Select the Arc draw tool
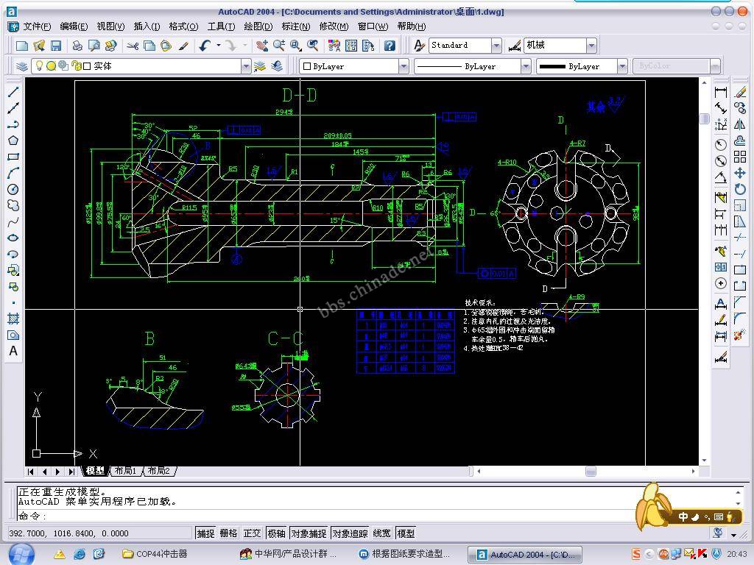The image size is (754, 565). click(13, 173)
